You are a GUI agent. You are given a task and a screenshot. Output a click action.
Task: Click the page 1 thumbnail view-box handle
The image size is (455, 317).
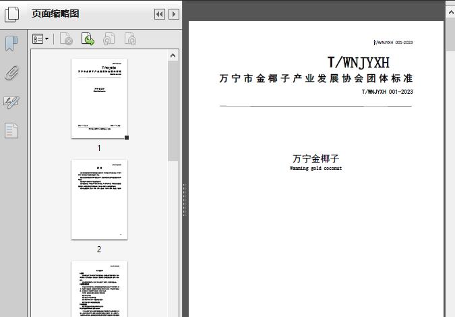click(127, 138)
